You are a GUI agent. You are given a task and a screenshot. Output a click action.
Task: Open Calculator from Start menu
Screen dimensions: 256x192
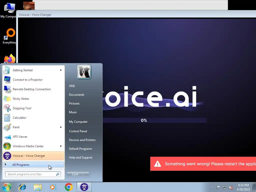point(33,117)
